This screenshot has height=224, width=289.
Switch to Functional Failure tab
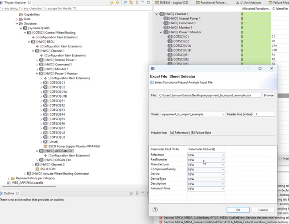(211, 3)
